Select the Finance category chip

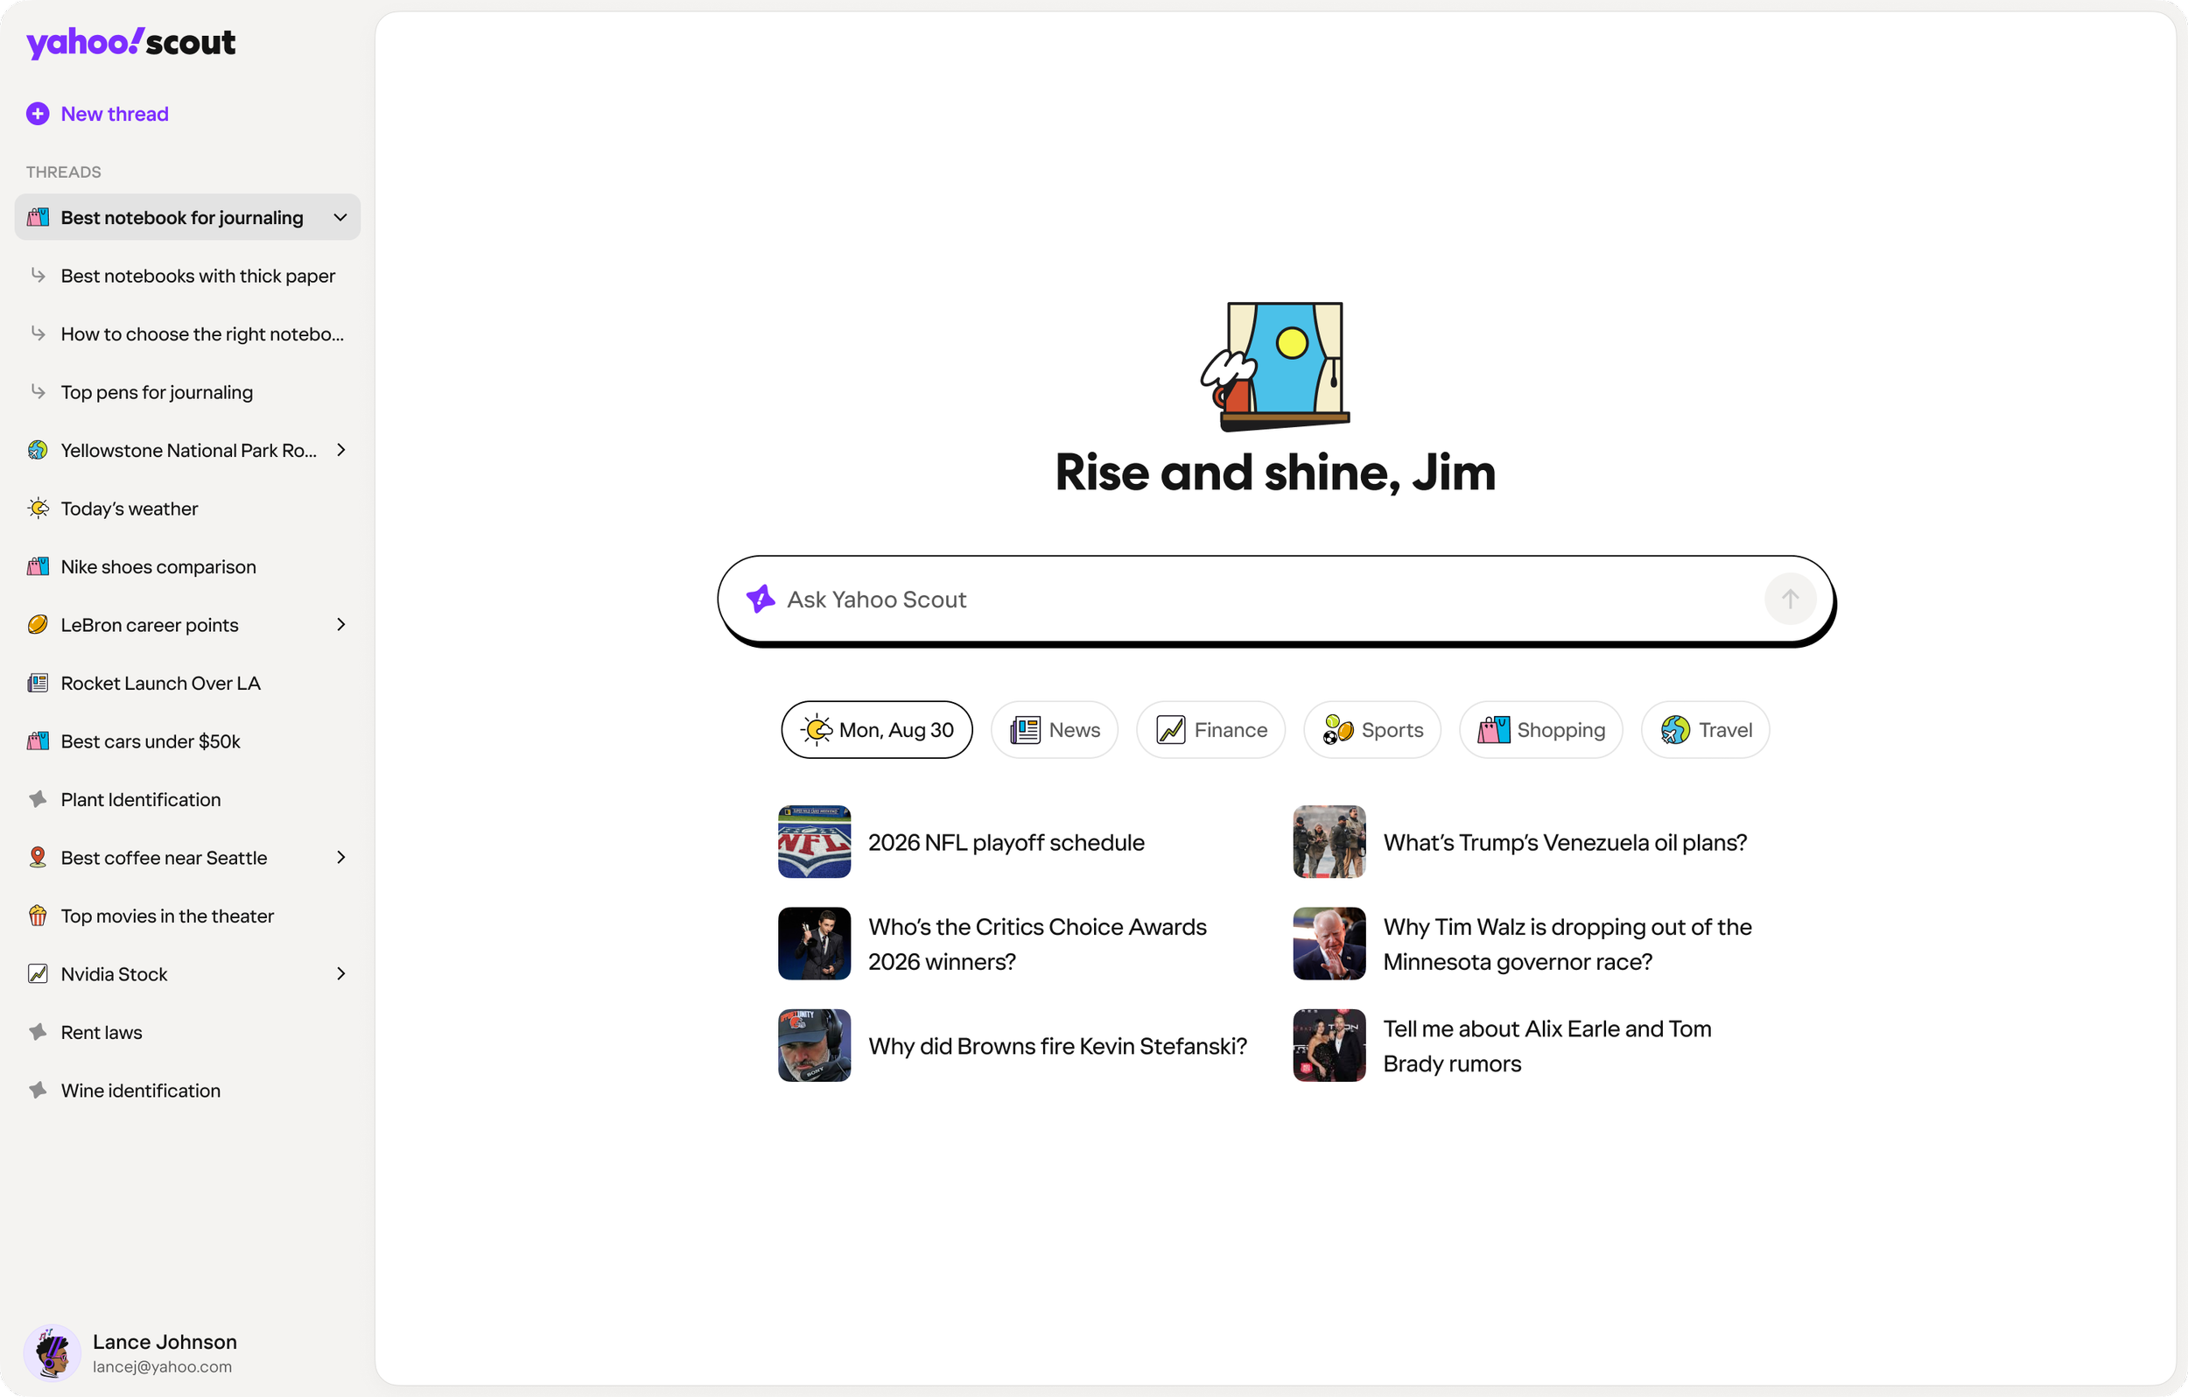[x=1210, y=730]
